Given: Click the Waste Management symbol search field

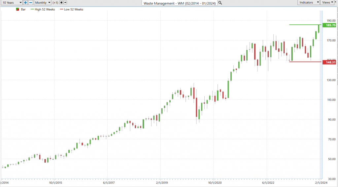Looking at the screenshot, I should click(180, 3).
